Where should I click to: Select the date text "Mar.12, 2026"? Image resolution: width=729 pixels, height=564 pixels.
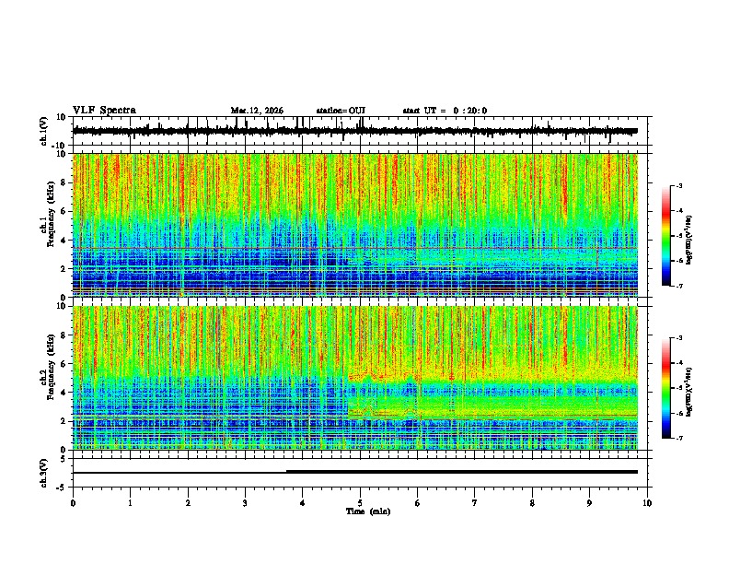(257, 111)
